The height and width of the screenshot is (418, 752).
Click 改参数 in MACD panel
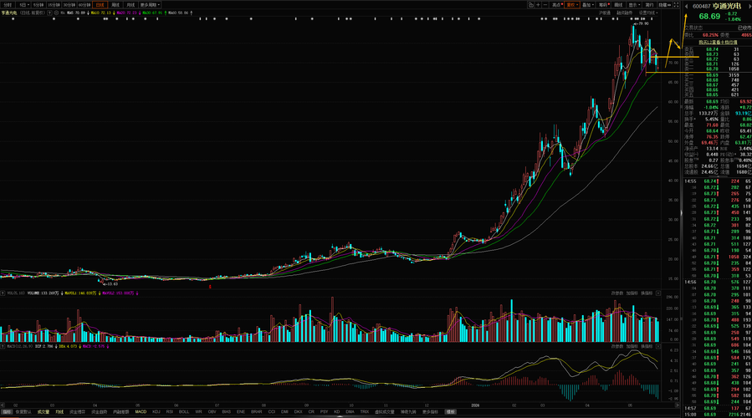[616, 346]
